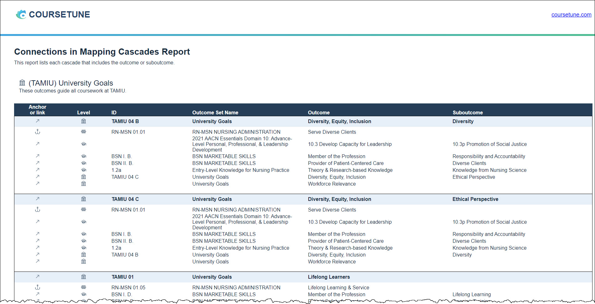
Task: Click the Level column header
Action: click(84, 112)
